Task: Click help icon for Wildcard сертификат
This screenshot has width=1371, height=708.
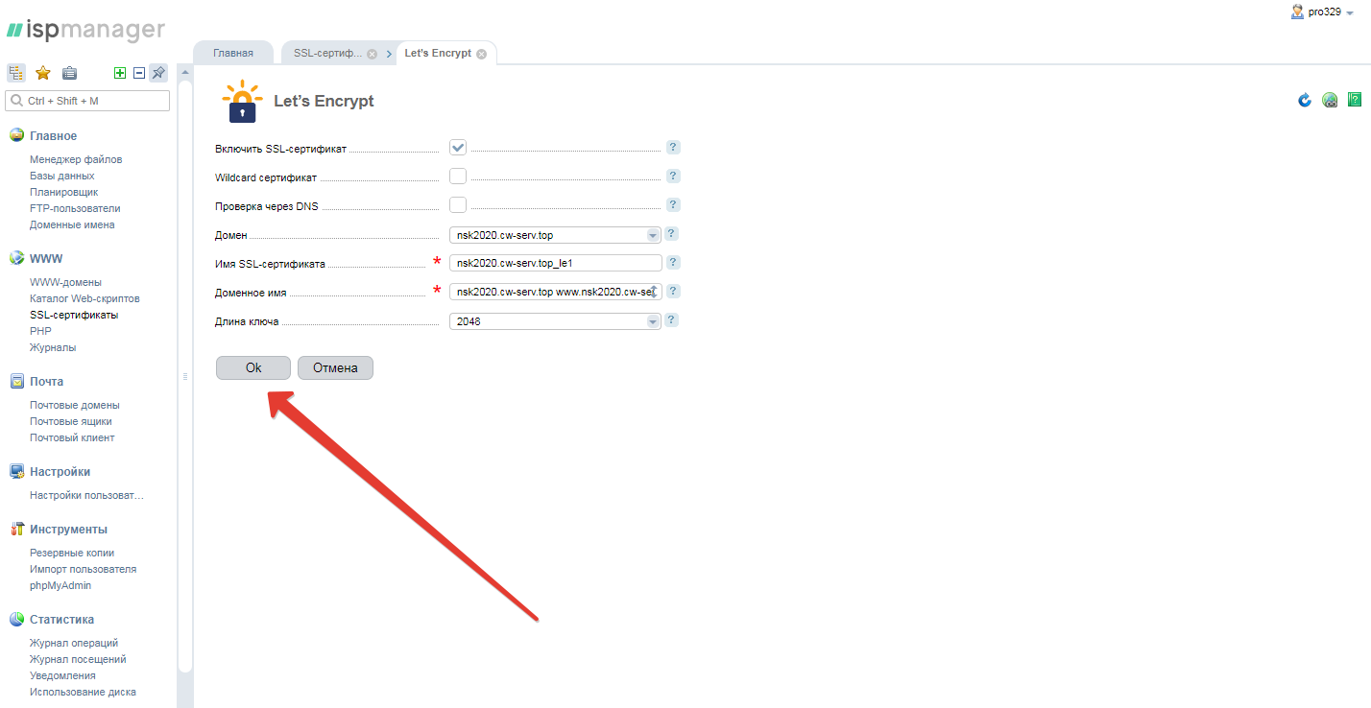Action: coord(673,177)
